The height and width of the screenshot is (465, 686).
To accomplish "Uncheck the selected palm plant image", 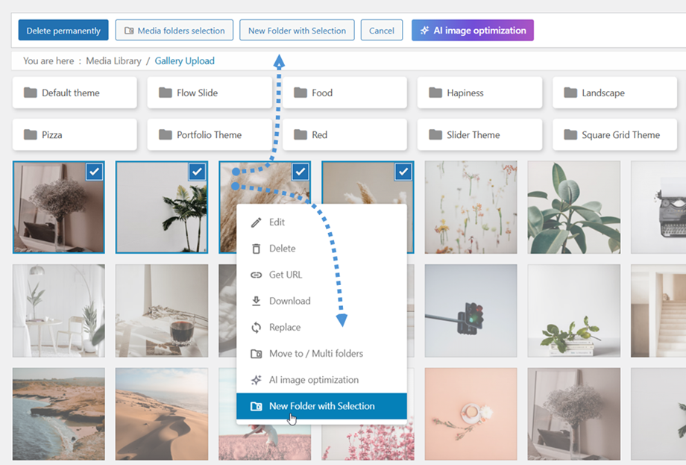I will tap(197, 172).
